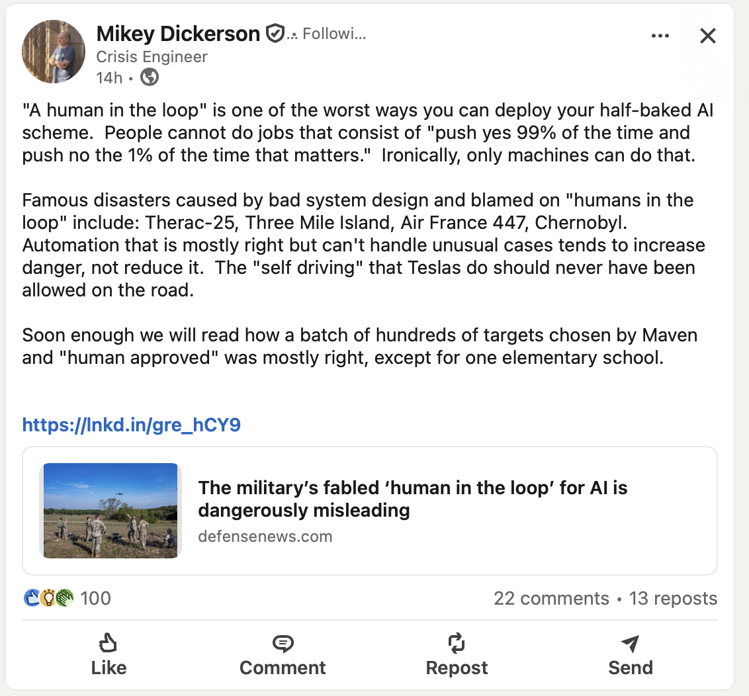Toggle the Following status next to name

(x=333, y=34)
